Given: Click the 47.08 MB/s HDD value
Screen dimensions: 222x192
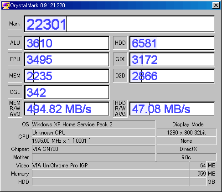Looking at the screenshot, I should coord(172,109).
